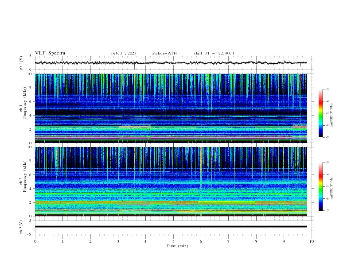This screenshot has width=351, height=271.
Task: Click the 'VLF Spectra' title text
Action: pyautogui.click(x=50, y=53)
